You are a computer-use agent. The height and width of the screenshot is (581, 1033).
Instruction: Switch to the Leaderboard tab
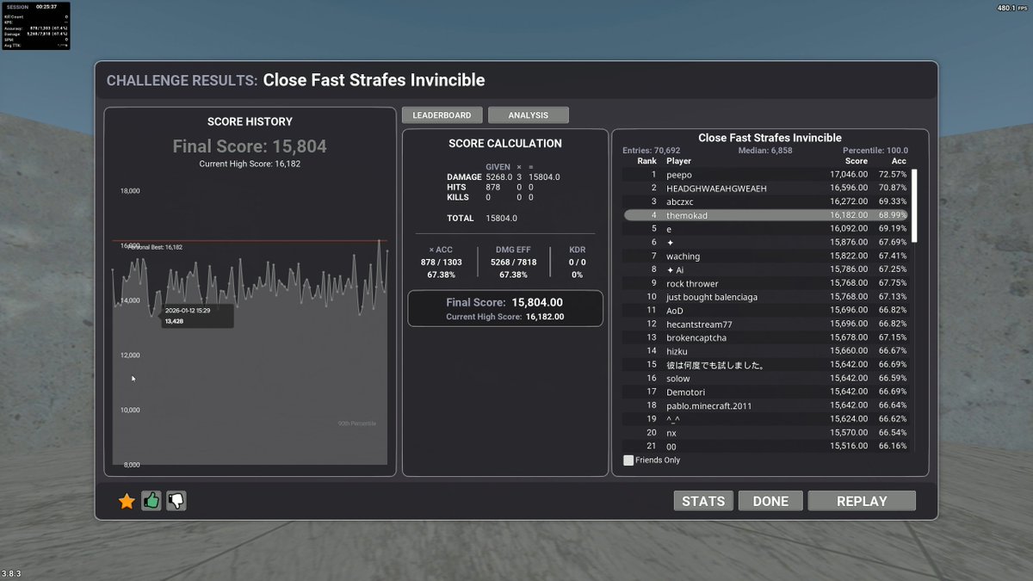[x=442, y=115]
